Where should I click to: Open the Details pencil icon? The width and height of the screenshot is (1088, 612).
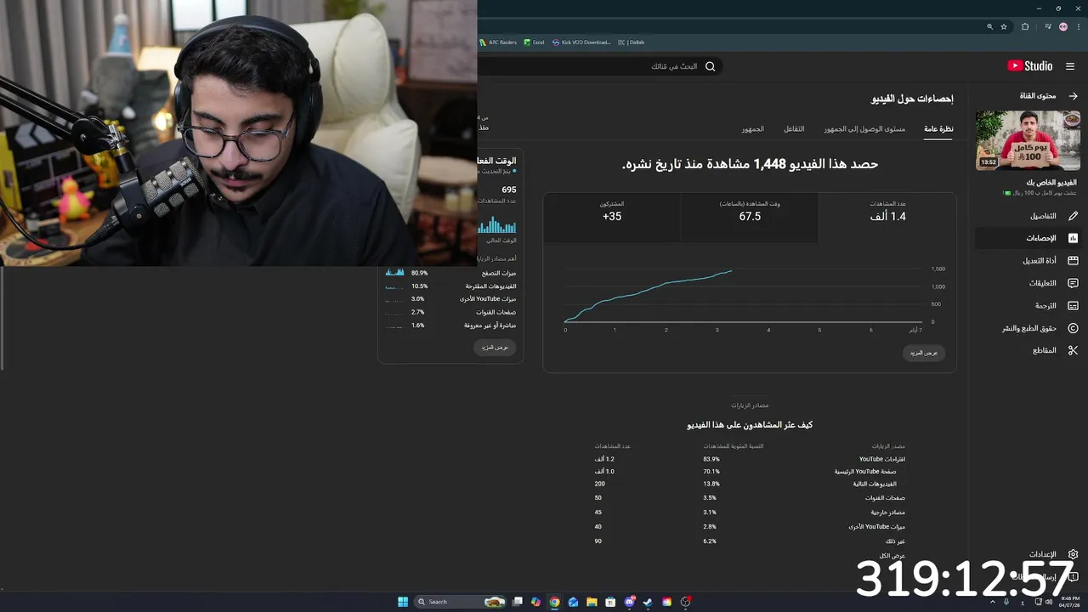[x=1073, y=216]
